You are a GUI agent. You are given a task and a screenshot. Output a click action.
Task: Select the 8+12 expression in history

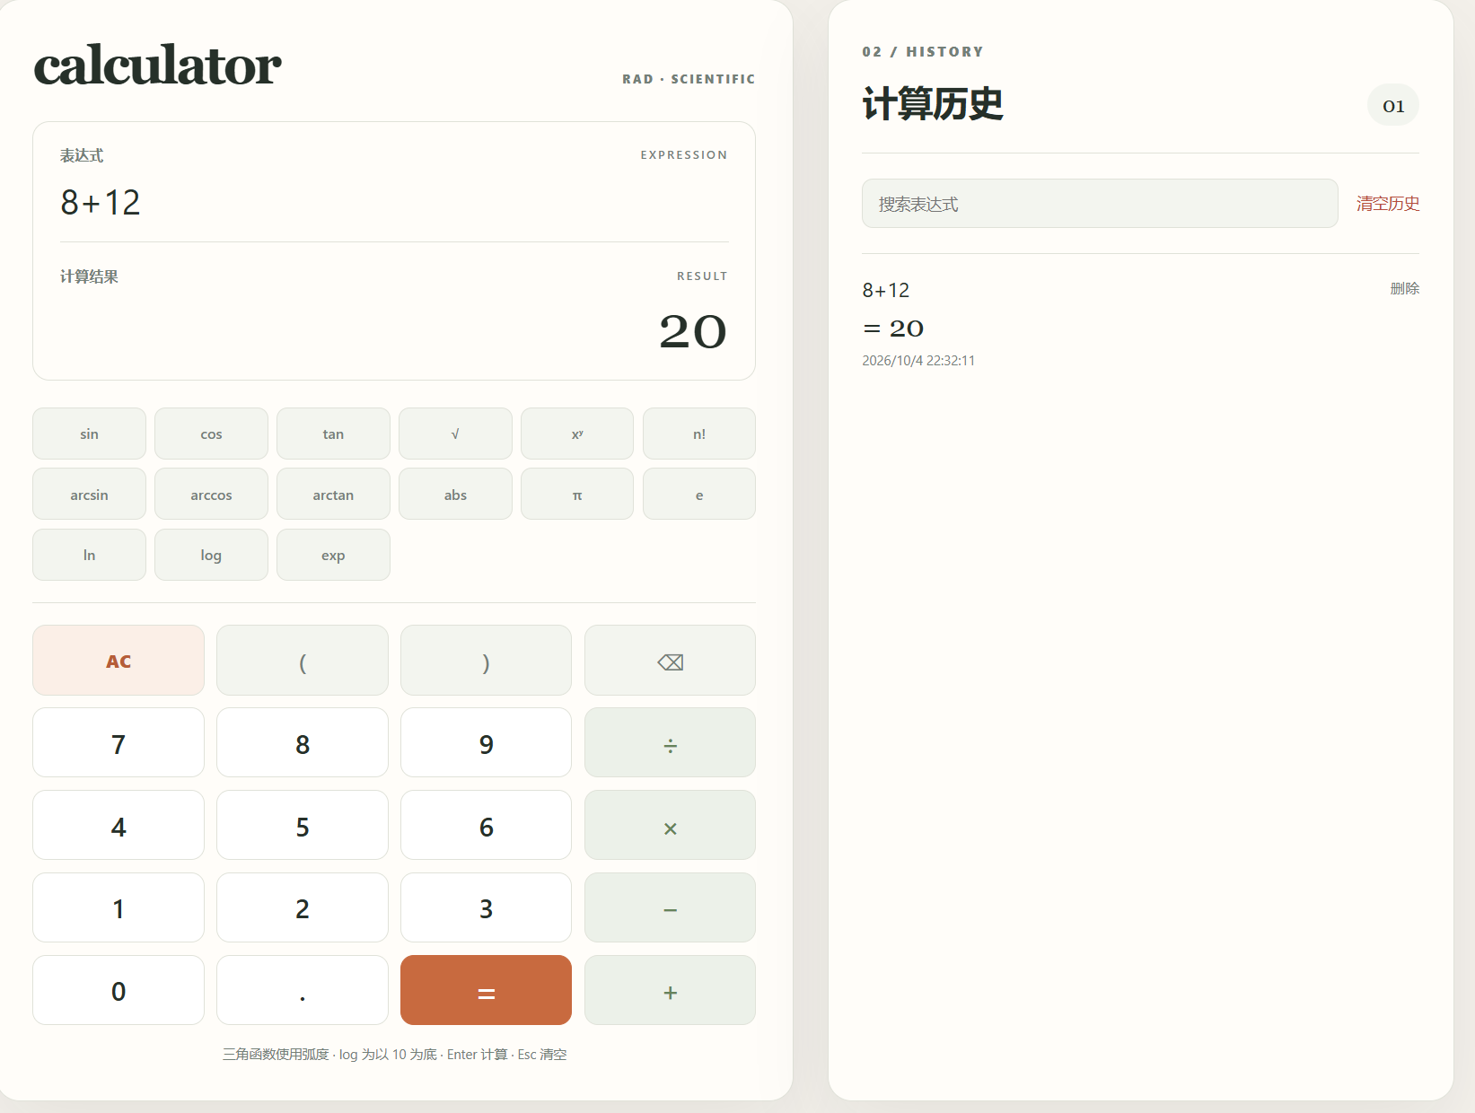point(886,290)
